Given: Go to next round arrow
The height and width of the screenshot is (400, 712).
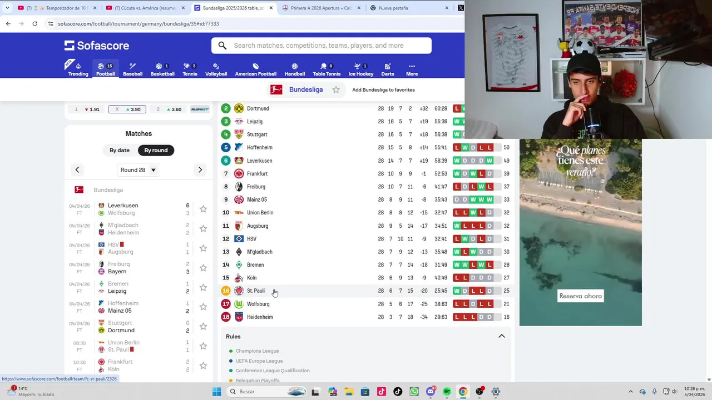Looking at the screenshot, I should [200, 169].
